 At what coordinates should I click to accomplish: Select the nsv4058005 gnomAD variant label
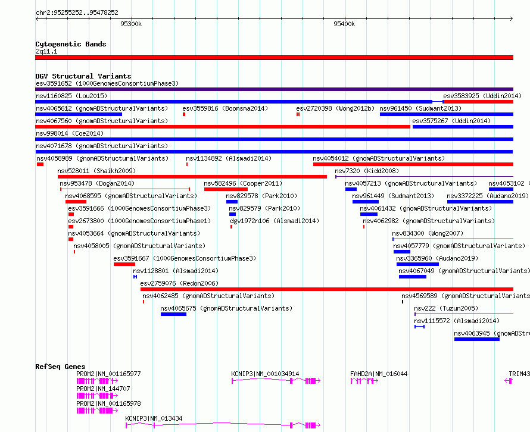coord(139,246)
